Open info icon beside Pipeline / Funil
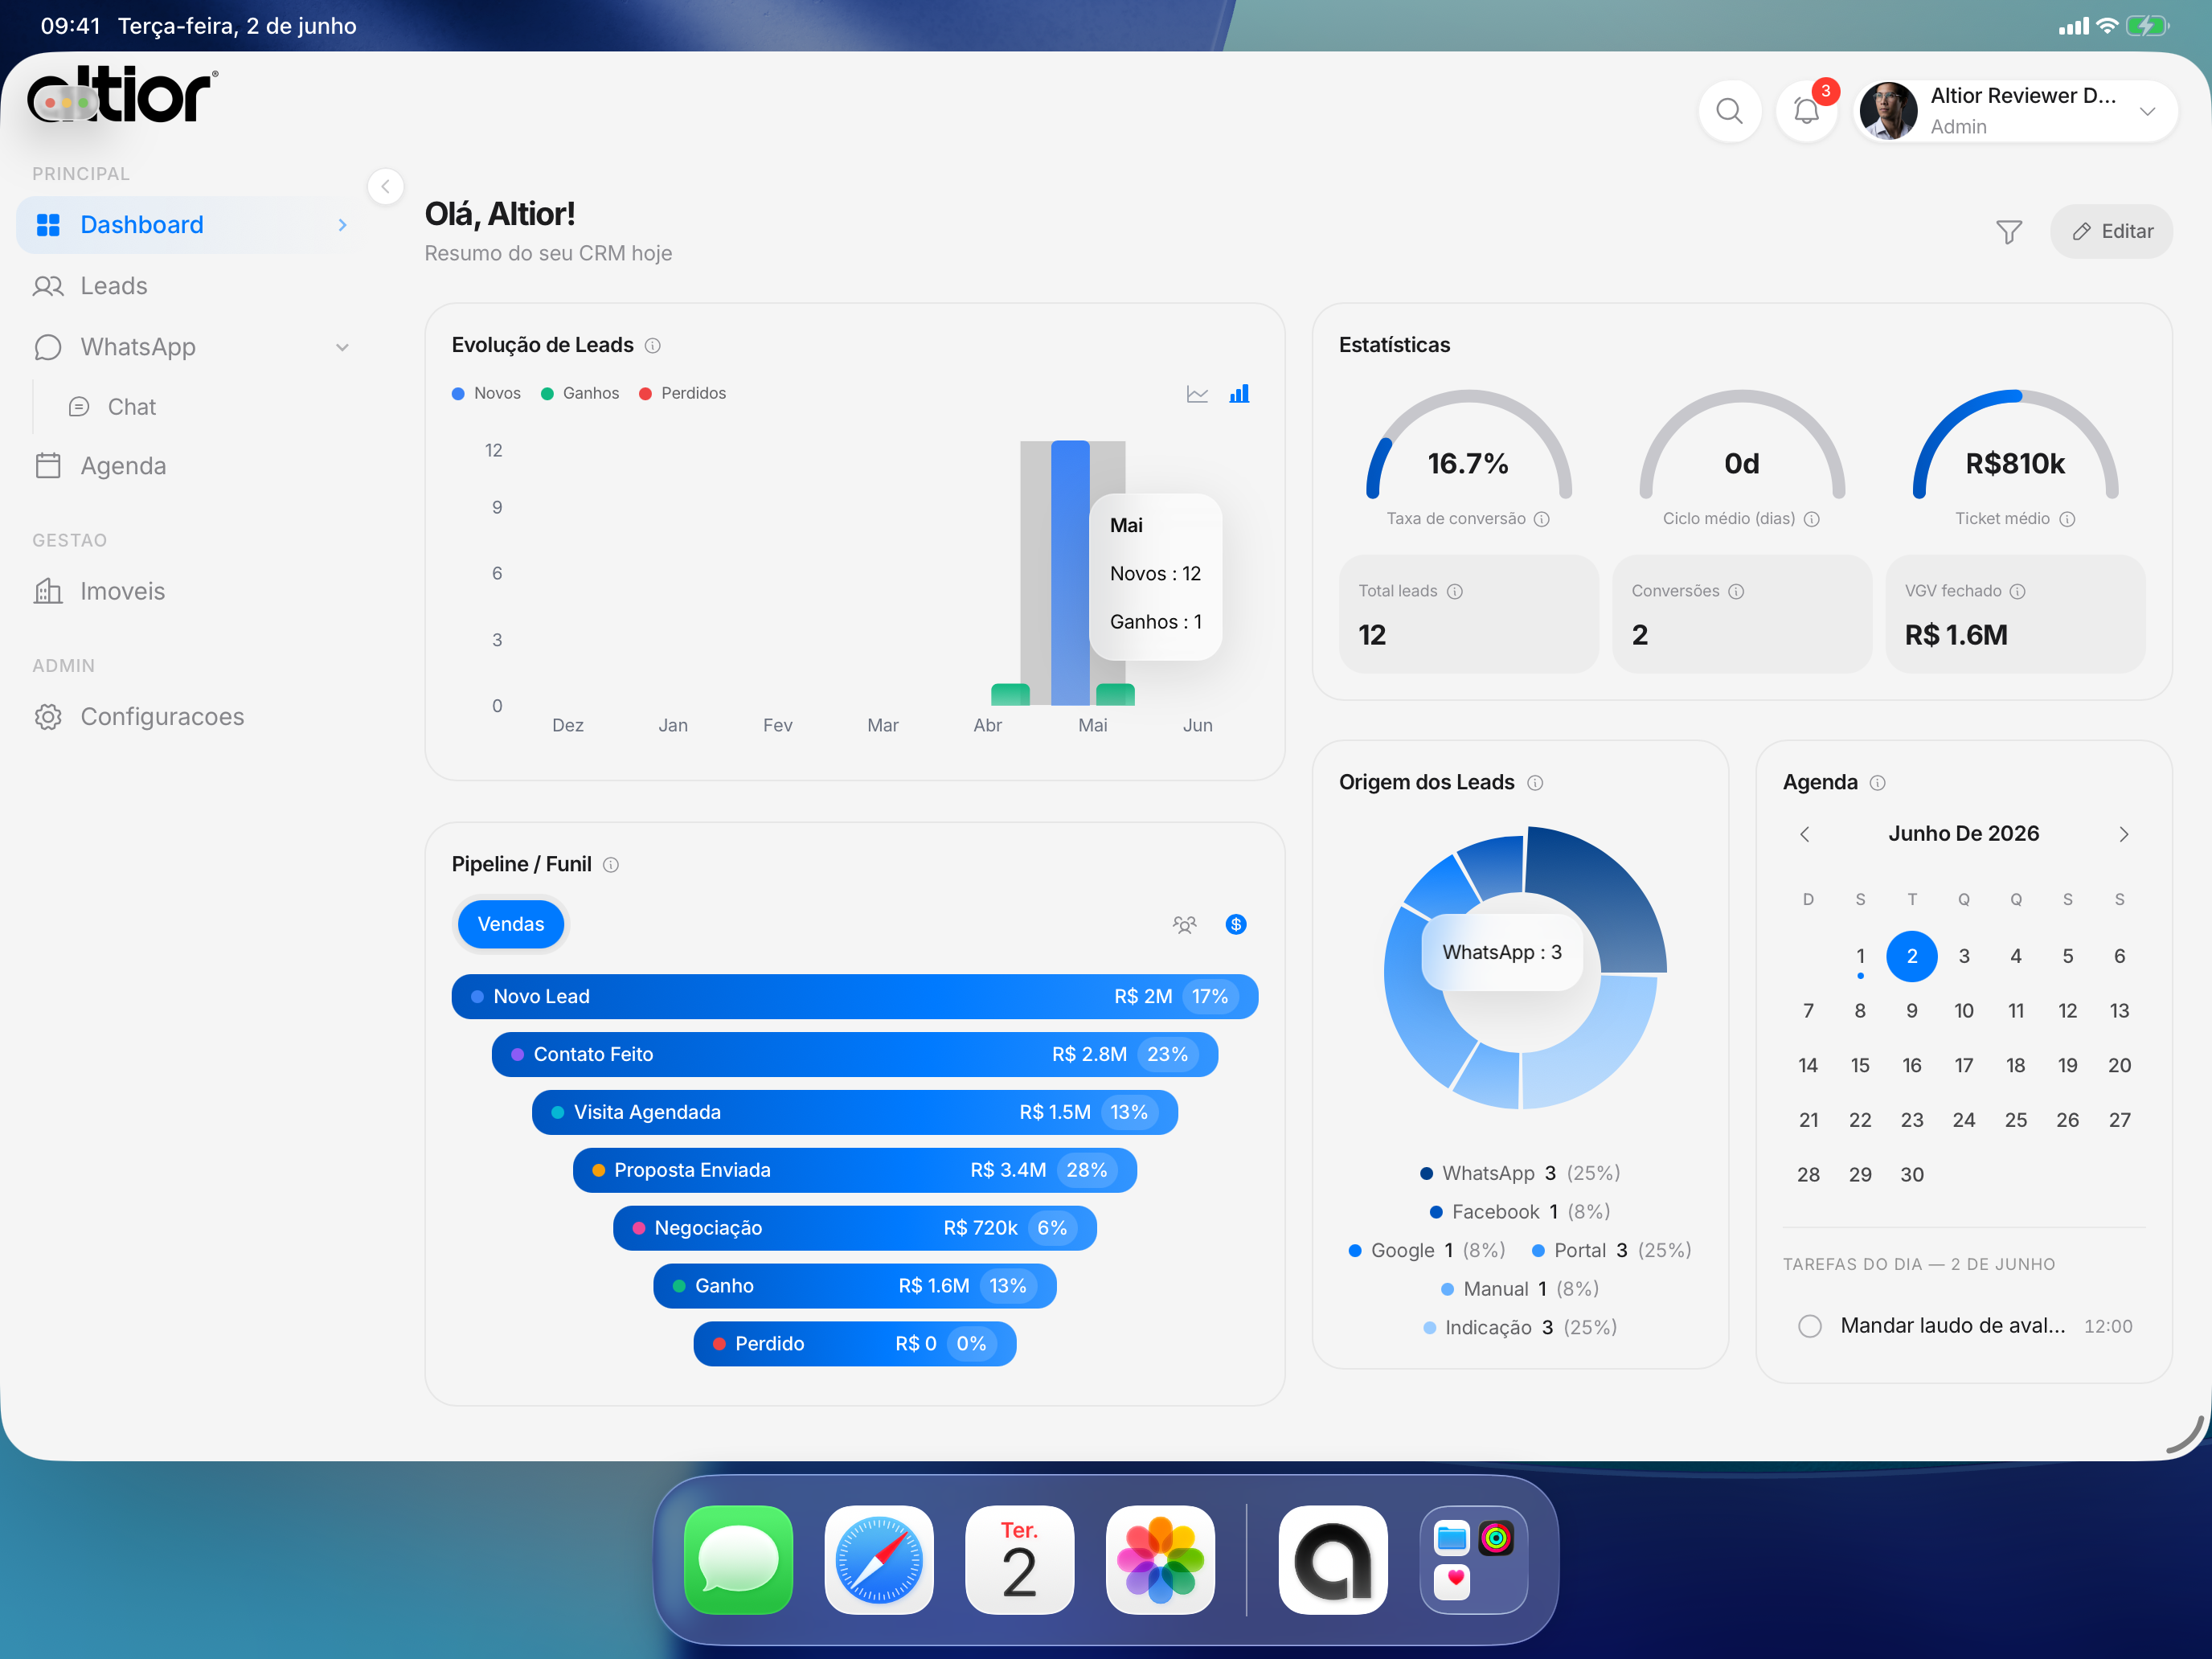Image resolution: width=2212 pixels, height=1659 pixels. pyautogui.click(x=611, y=865)
